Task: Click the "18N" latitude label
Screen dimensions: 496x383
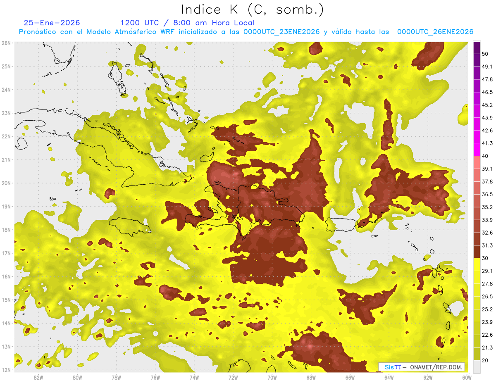Action: pos(6,230)
